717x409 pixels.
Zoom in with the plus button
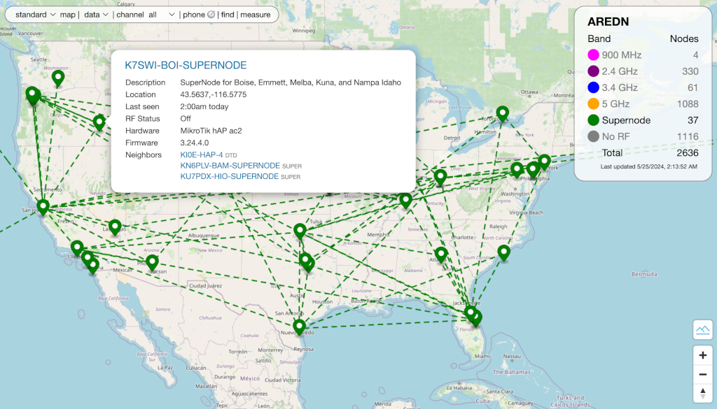(702, 355)
